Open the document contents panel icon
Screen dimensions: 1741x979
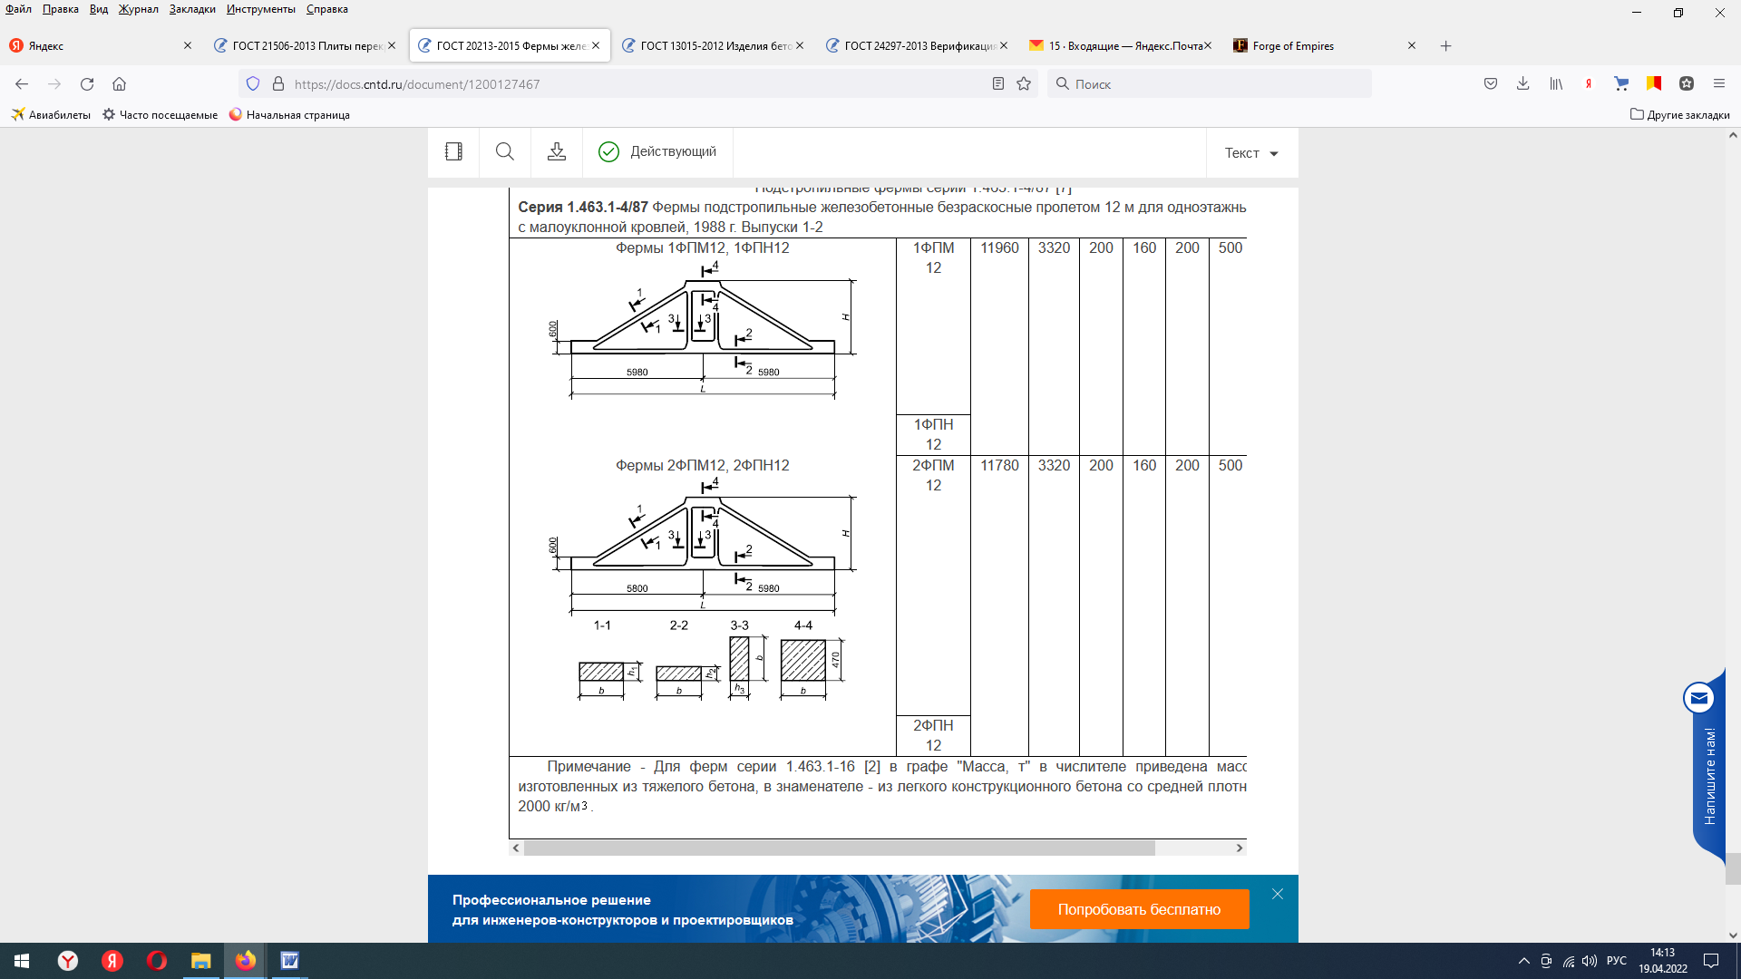coord(453,151)
